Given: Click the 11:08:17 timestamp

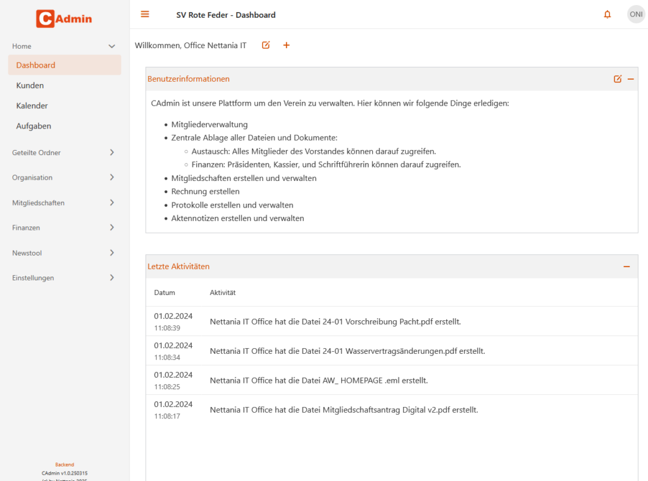Looking at the screenshot, I should 167,416.
